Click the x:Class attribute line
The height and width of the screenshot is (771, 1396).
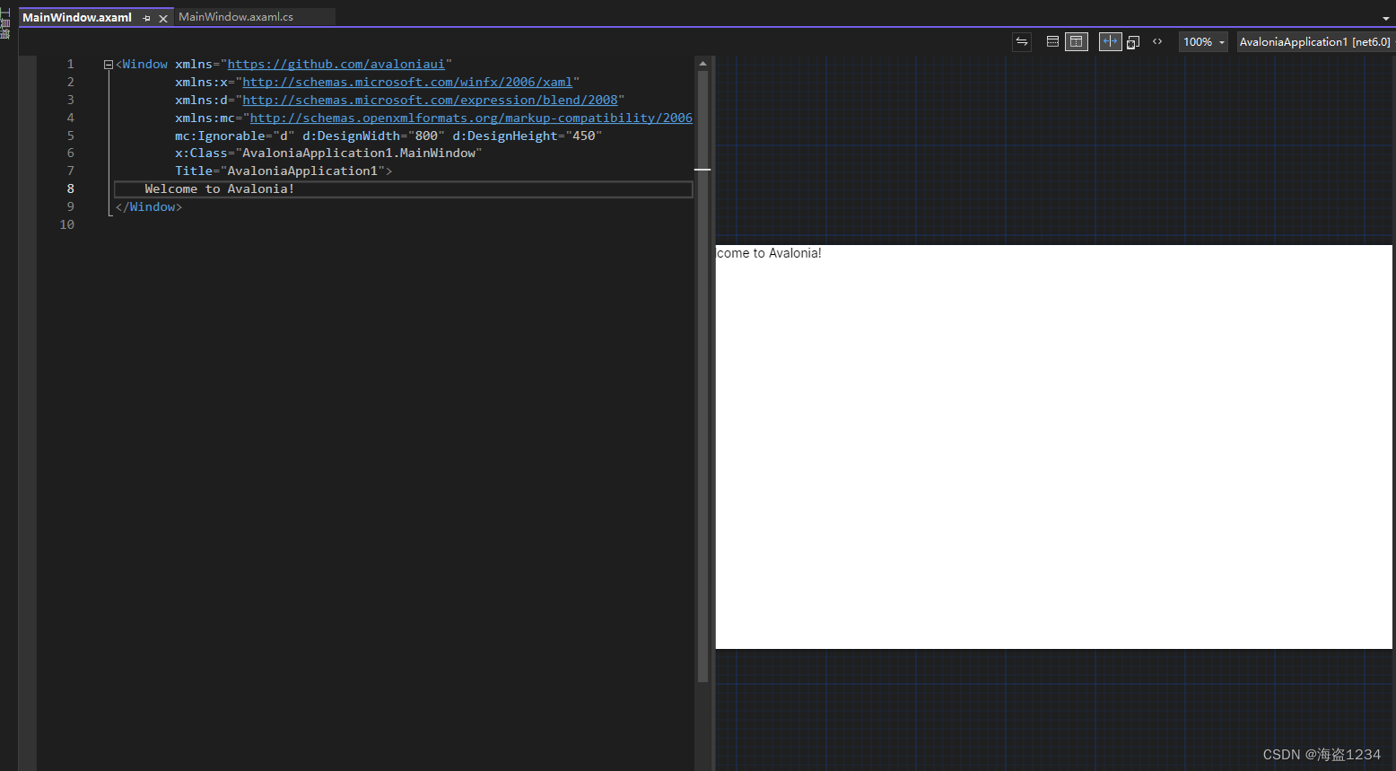click(328, 153)
